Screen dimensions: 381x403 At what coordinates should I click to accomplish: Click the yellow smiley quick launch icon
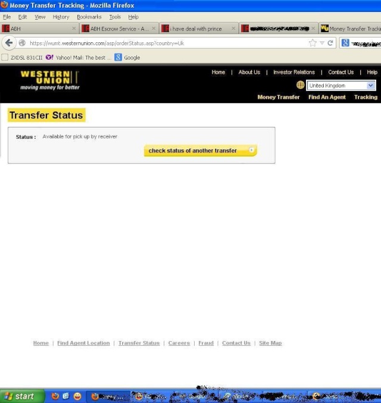click(77, 396)
